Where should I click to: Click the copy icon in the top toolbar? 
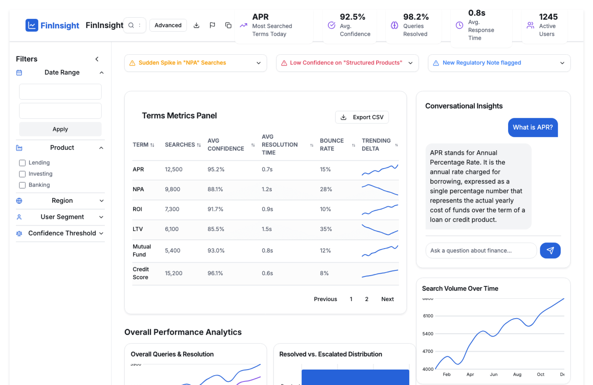pyautogui.click(x=228, y=25)
